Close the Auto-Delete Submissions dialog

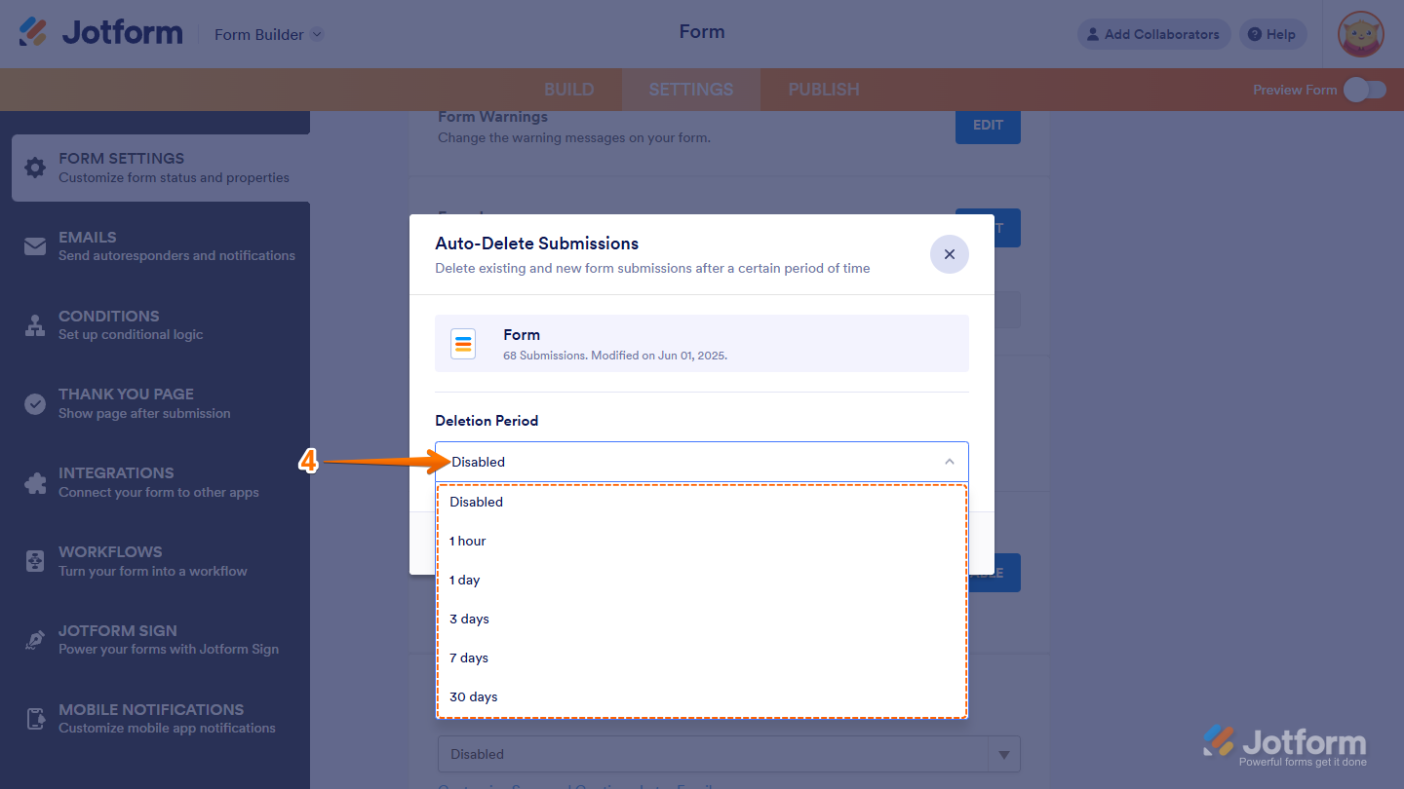pyautogui.click(x=949, y=254)
